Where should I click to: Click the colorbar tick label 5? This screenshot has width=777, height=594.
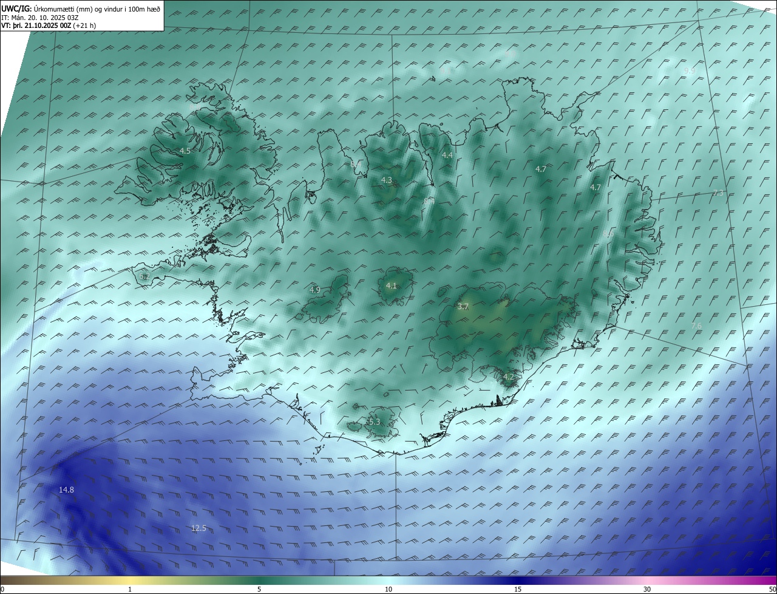tap(259, 589)
